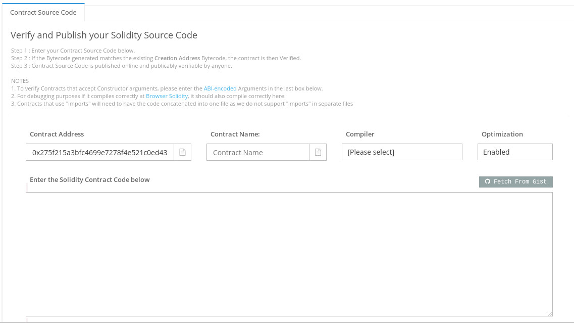Click the Step 1 instruction line

[73, 51]
